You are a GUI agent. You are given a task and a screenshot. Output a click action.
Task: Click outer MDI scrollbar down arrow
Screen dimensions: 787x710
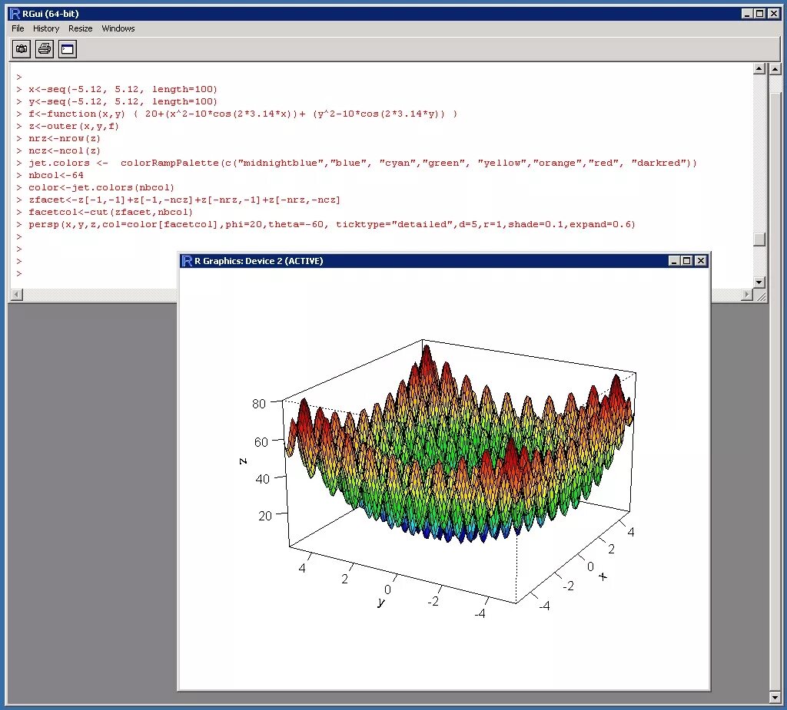(775, 698)
